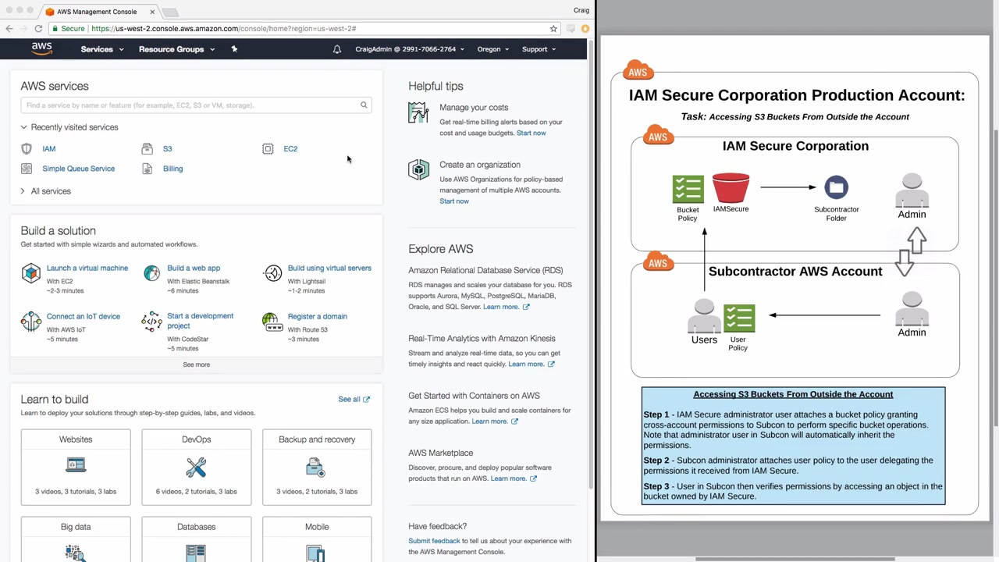Select the AWS Management Console browser tab
The height and width of the screenshot is (562, 999).
pyautogui.click(x=97, y=12)
